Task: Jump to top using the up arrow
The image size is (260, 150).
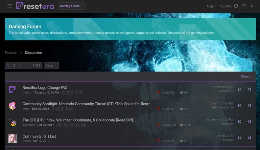Action: coord(244,6)
